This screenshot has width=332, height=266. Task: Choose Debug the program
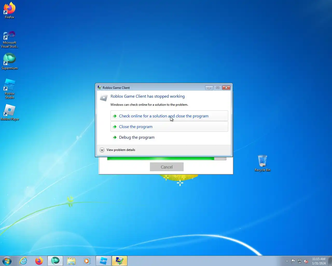(169, 137)
